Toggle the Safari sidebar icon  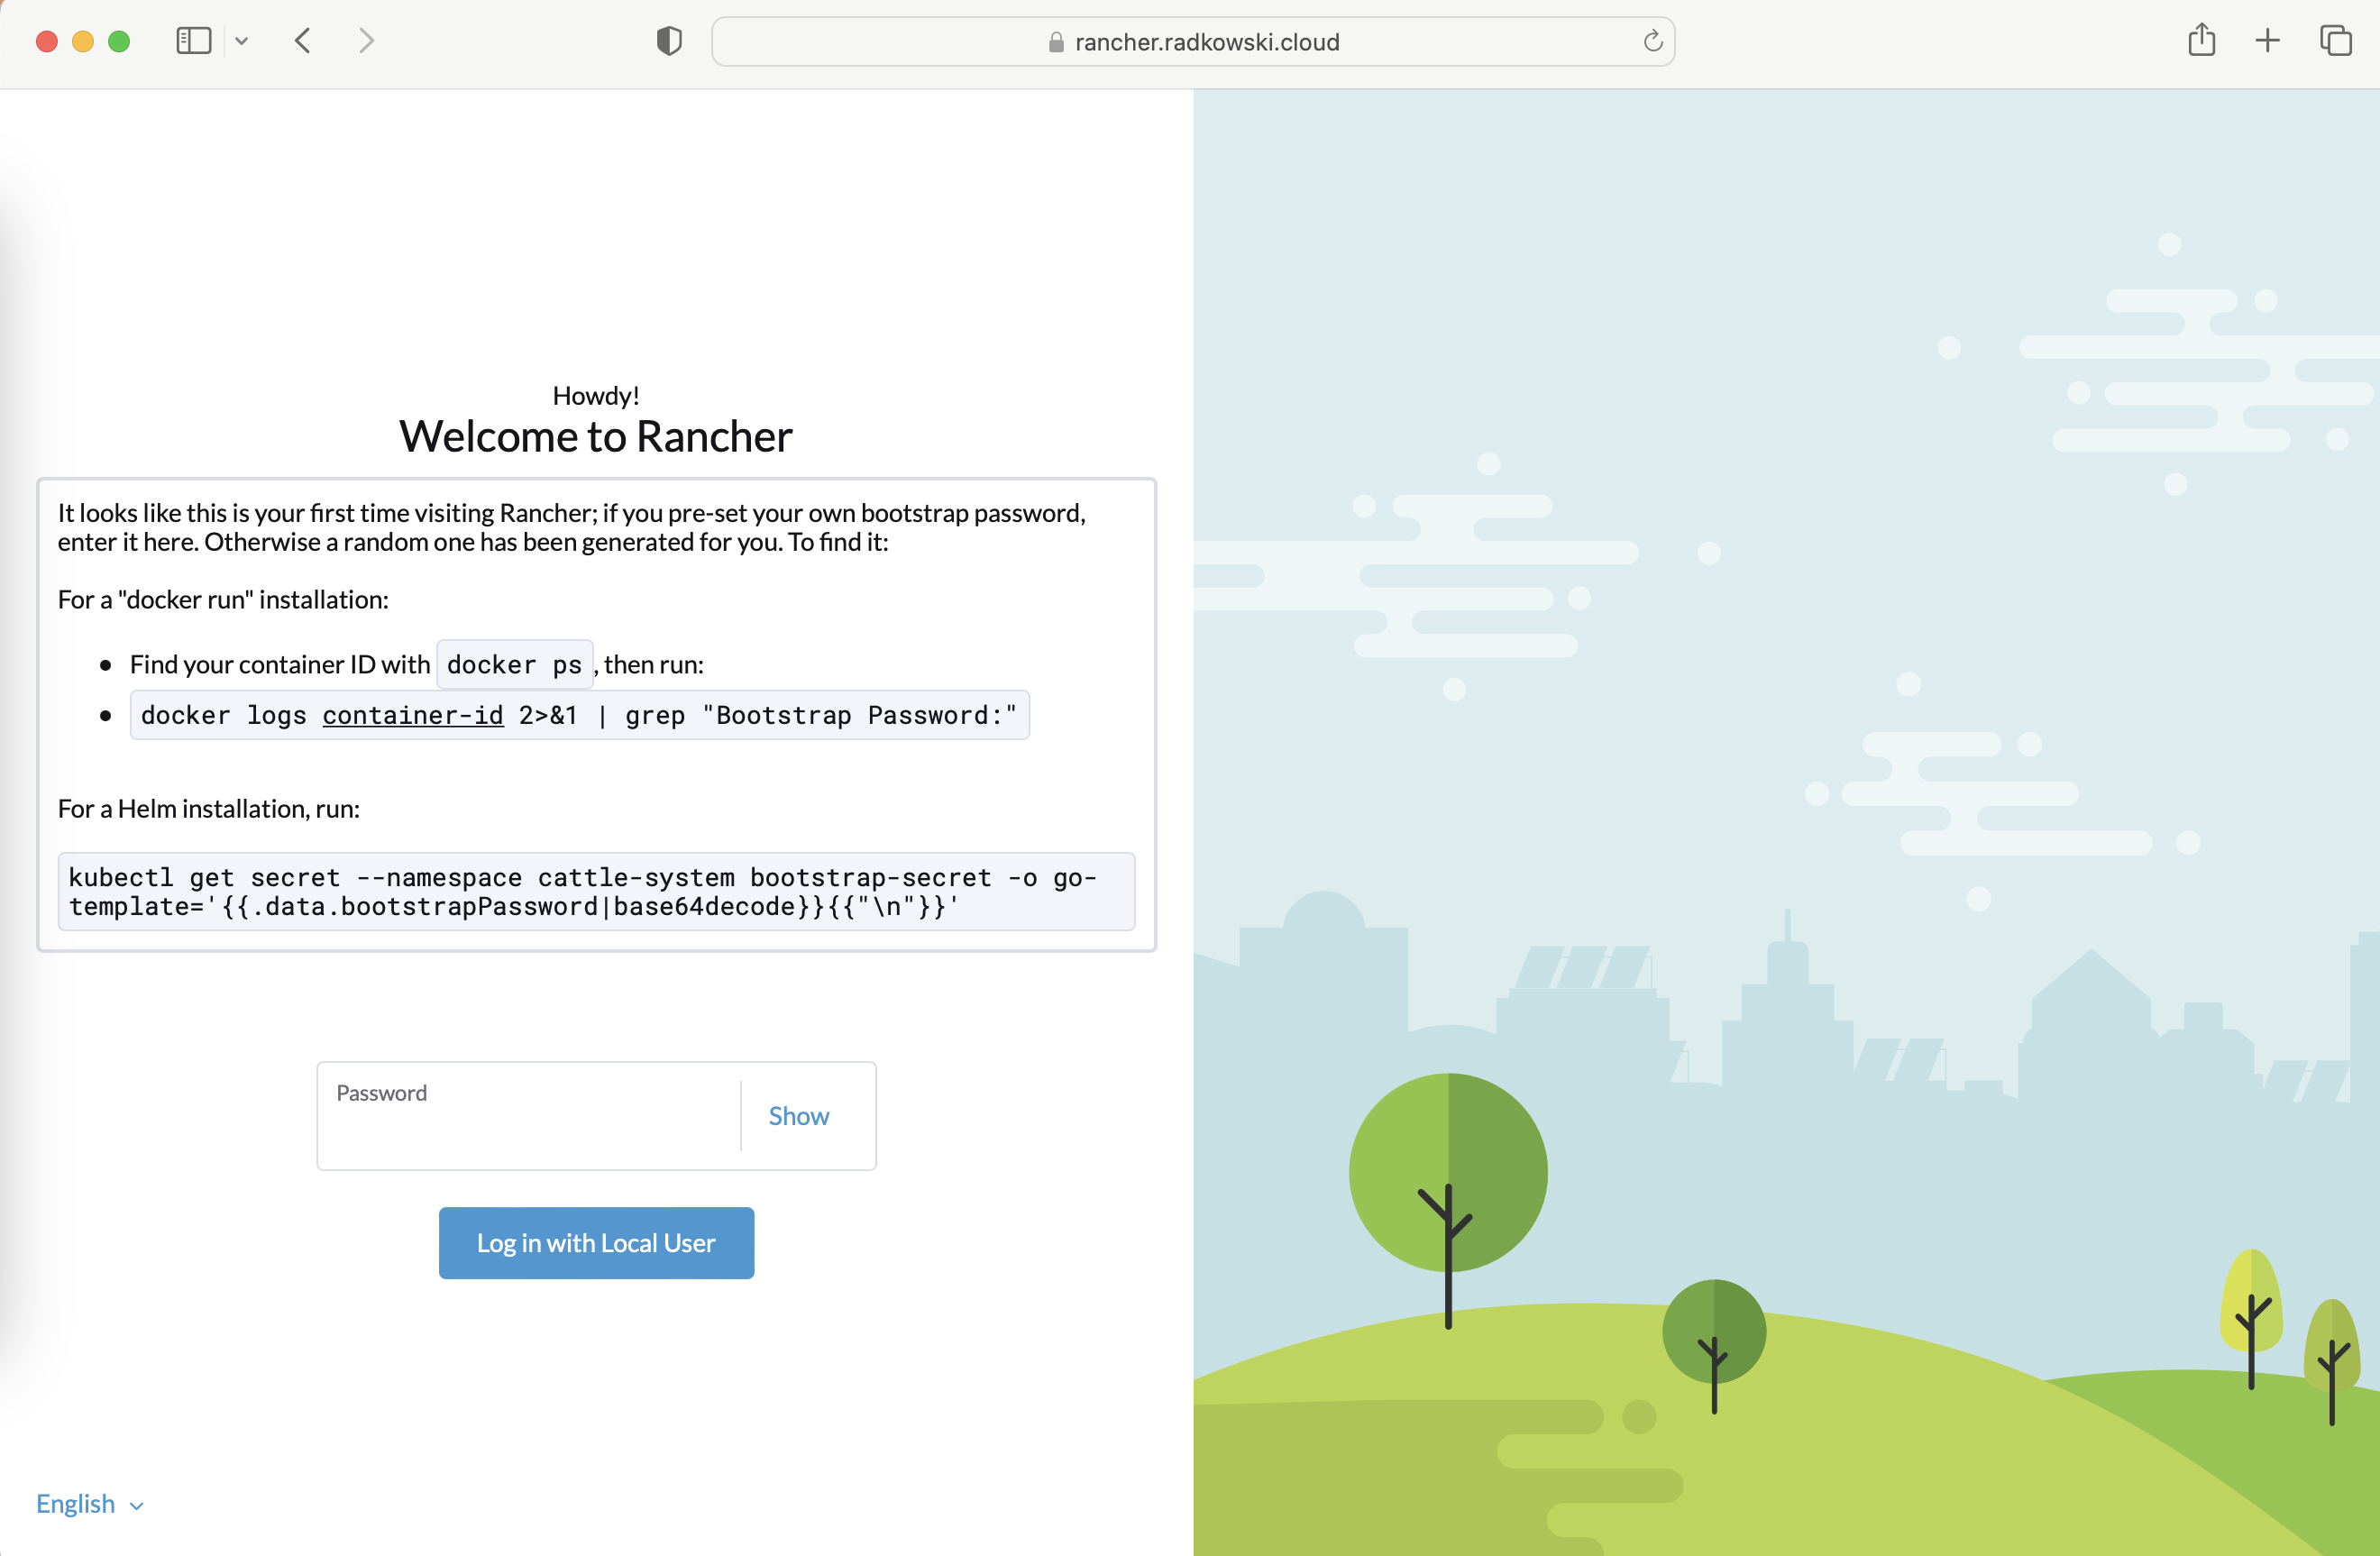[x=193, y=41]
